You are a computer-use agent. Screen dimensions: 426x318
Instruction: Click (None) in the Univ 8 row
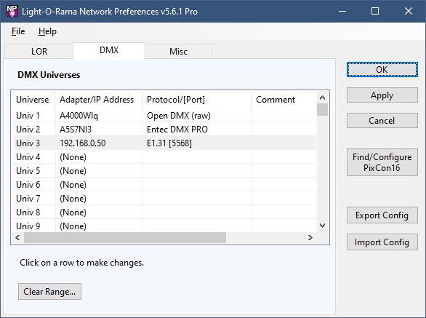[73, 212]
